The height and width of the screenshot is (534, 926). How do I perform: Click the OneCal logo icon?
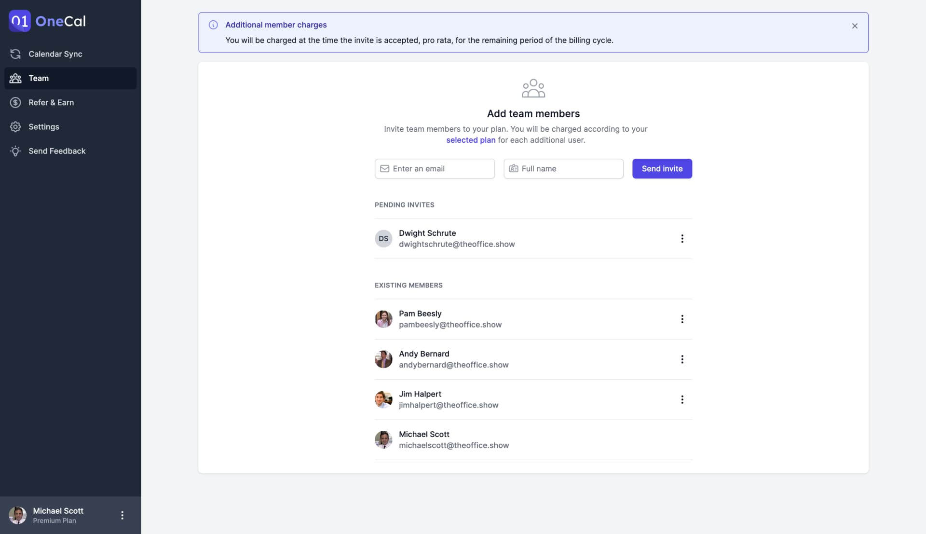click(x=20, y=21)
